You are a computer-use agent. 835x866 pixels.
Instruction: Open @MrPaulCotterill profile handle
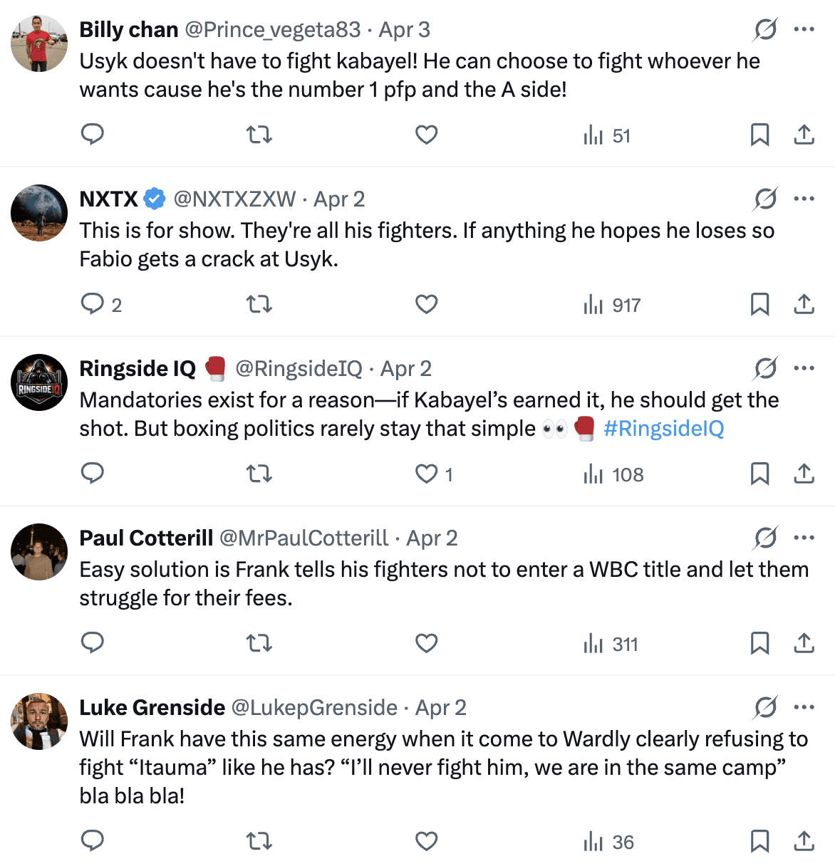pos(304,538)
